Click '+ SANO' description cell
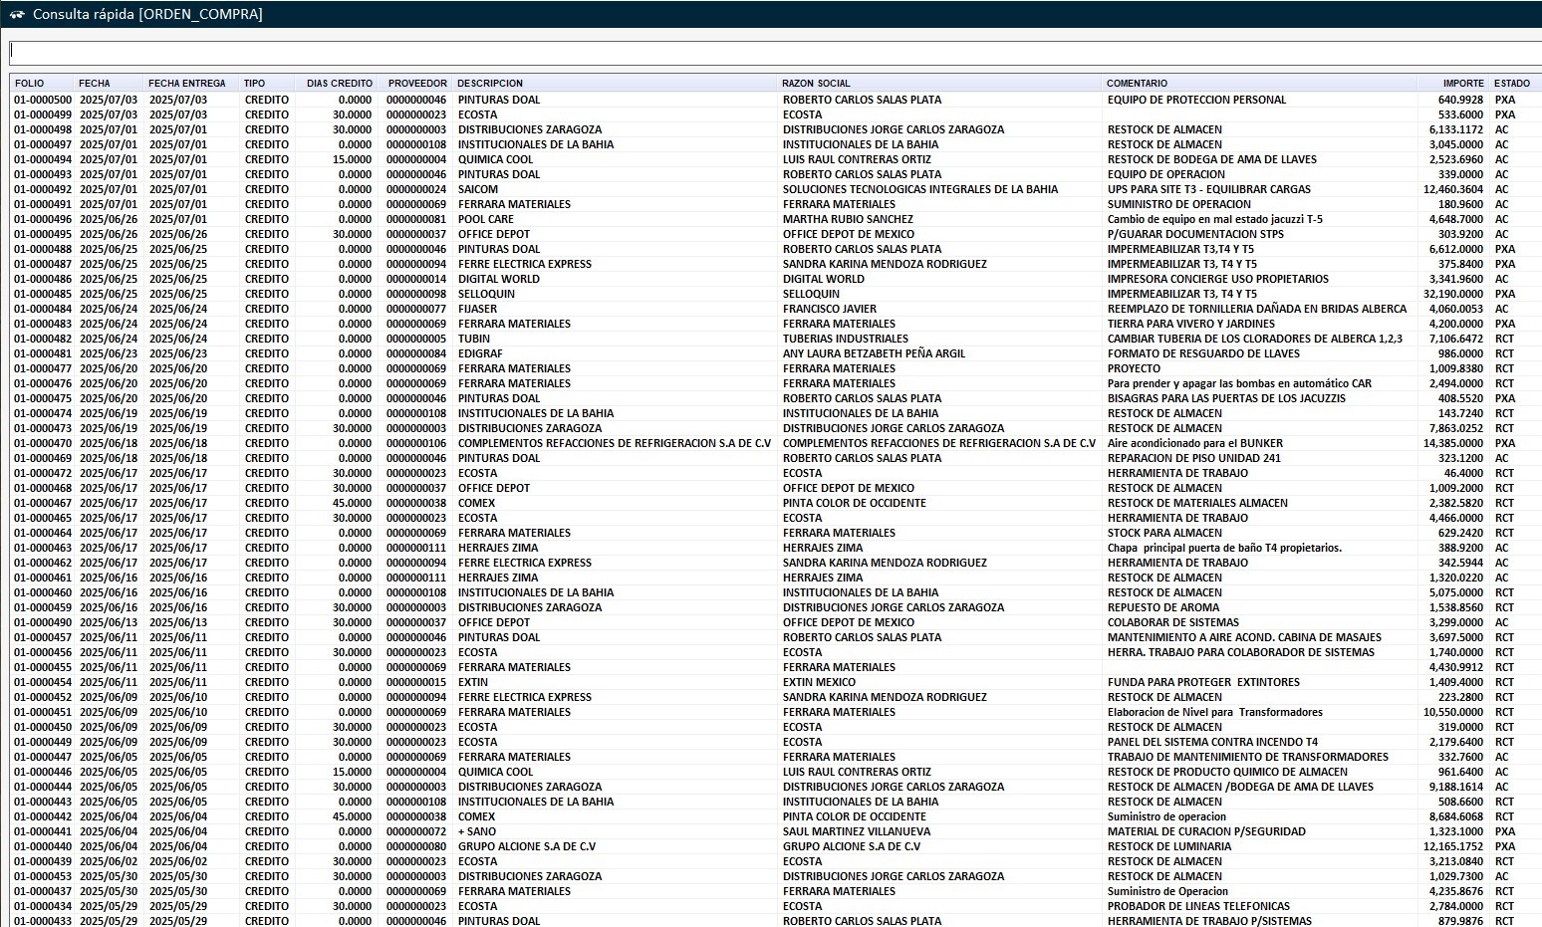The height and width of the screenshot is (927, 1542). [477, 831]
